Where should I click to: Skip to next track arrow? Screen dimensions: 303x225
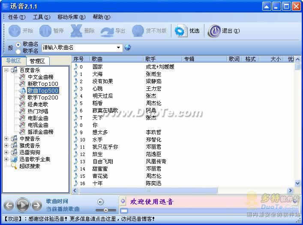tap(36, 205)
